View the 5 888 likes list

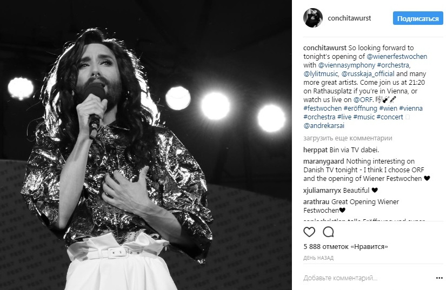click(x=345, y=247)
